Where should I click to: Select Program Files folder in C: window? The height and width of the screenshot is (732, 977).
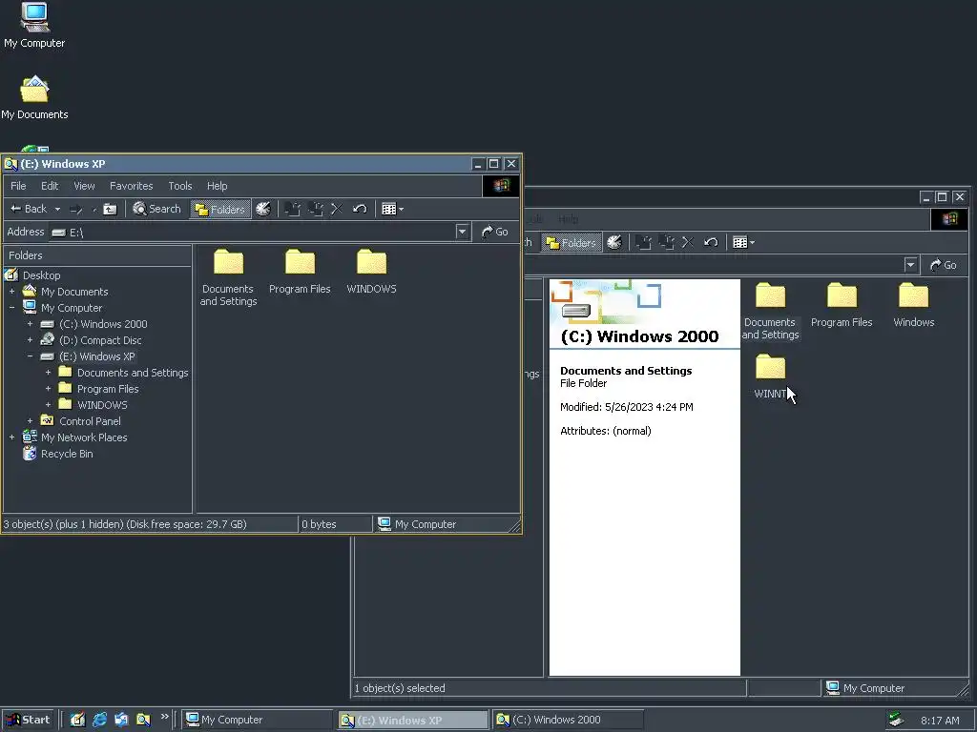(x=842, y=305)
